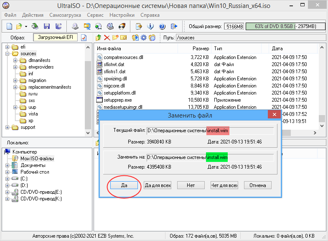Screen dimensions: 328x241
Task: Click the image tree vertical scrollbar thumb
Action: 88,95
